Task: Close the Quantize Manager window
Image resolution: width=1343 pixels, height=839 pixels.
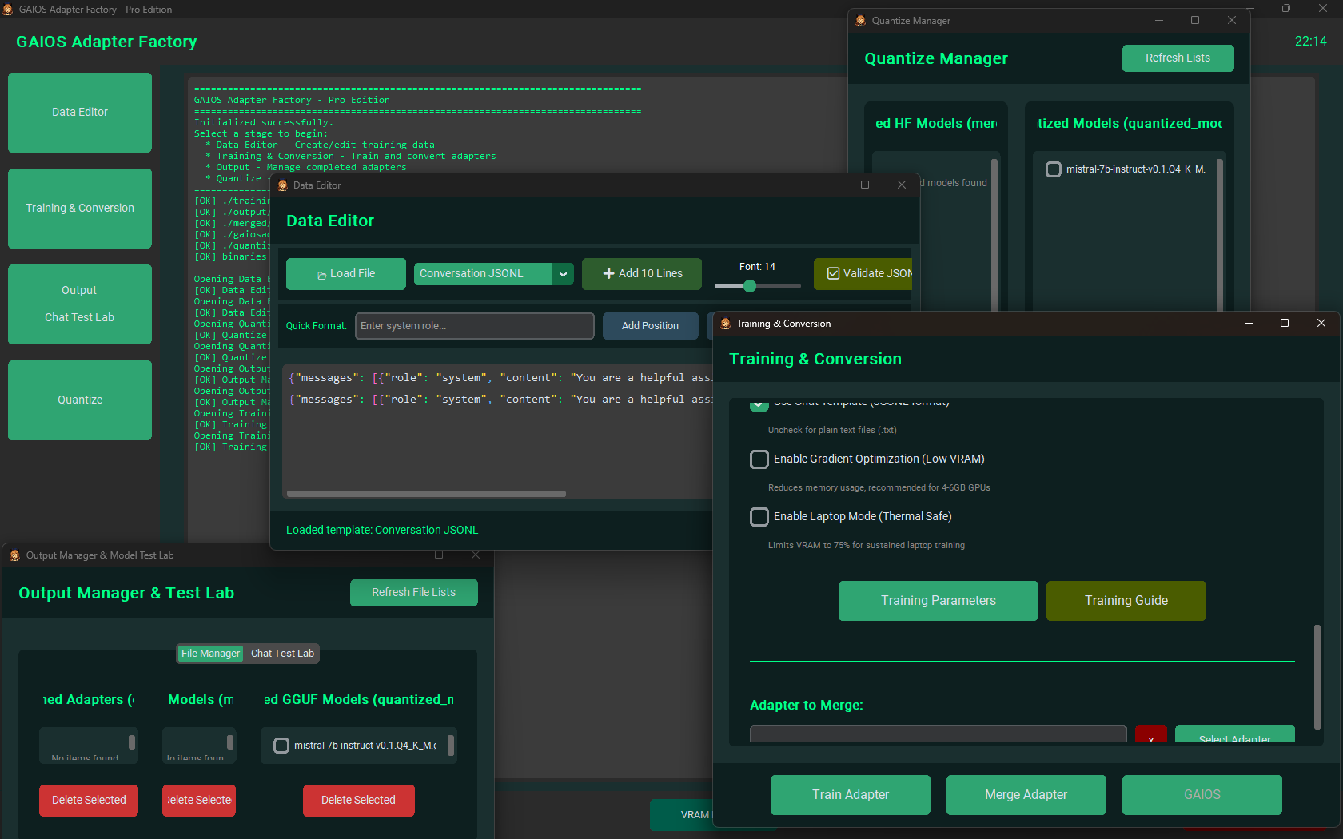Action: [x=1232, y=21]
